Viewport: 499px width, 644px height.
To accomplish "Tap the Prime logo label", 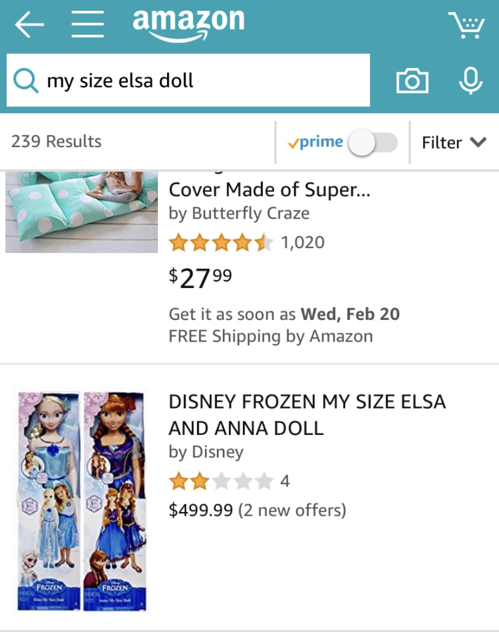I will 315,143.
